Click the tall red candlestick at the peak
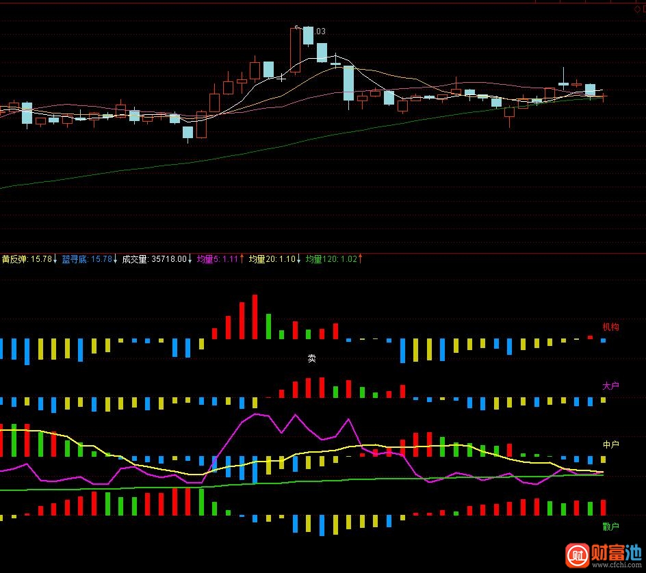The width and height of the screenshot is (646, 573). click(x=295, y=50)
